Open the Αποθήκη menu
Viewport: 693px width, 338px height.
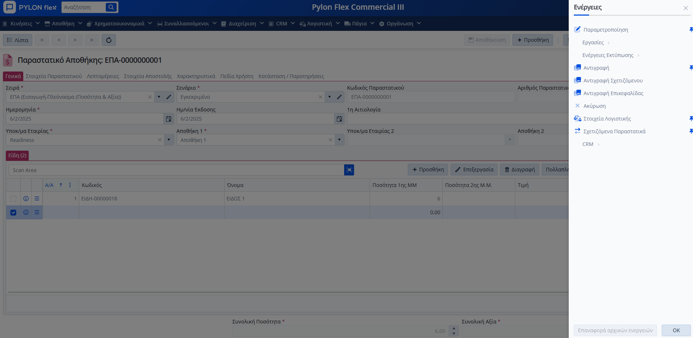point(63,24)
